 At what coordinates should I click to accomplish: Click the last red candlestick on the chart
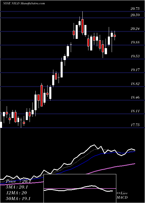tap(115, 36)
